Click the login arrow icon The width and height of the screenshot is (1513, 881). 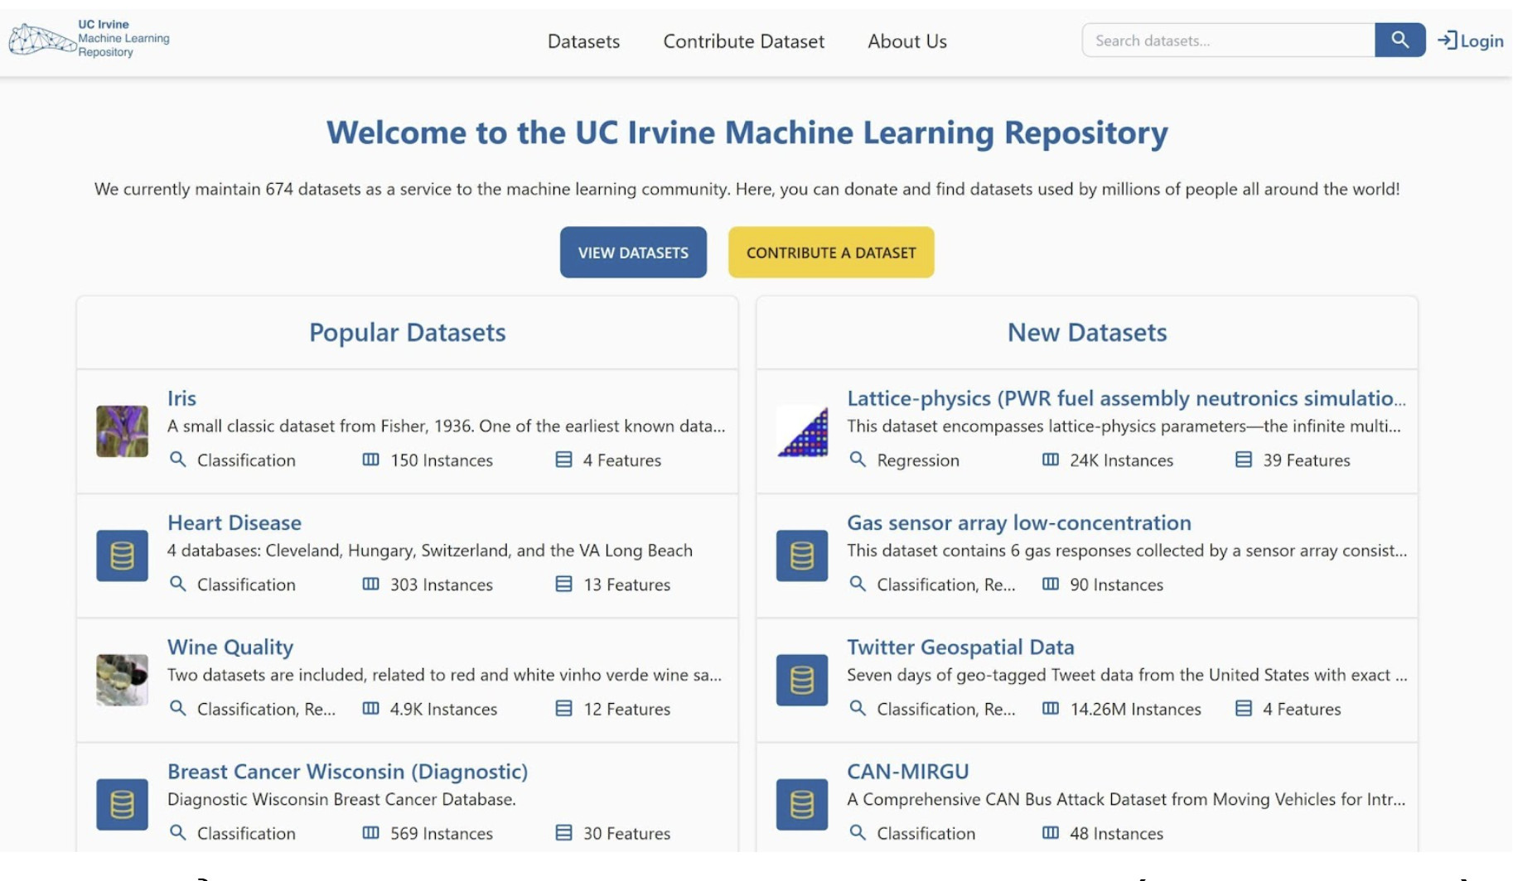[1447, 41]
